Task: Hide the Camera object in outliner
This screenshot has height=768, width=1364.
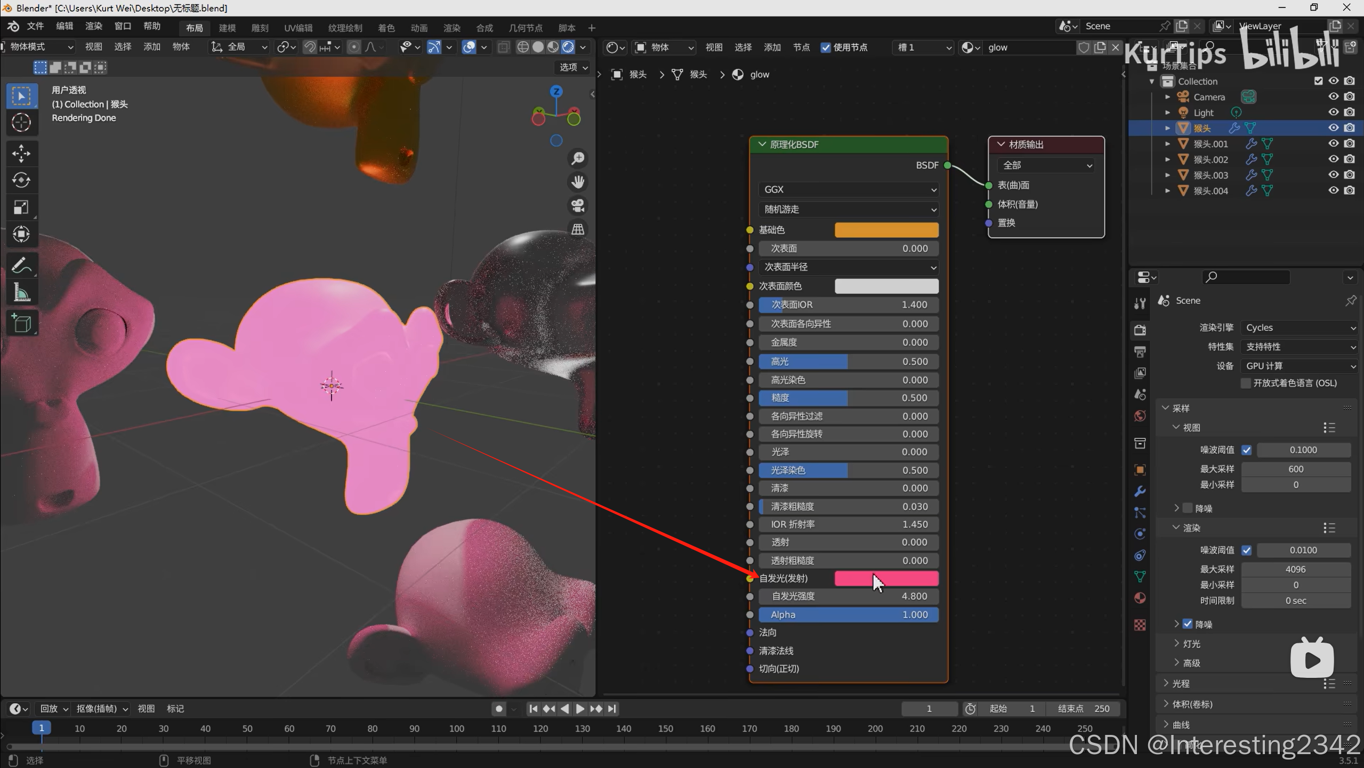Action: [x=1333, y=97]
